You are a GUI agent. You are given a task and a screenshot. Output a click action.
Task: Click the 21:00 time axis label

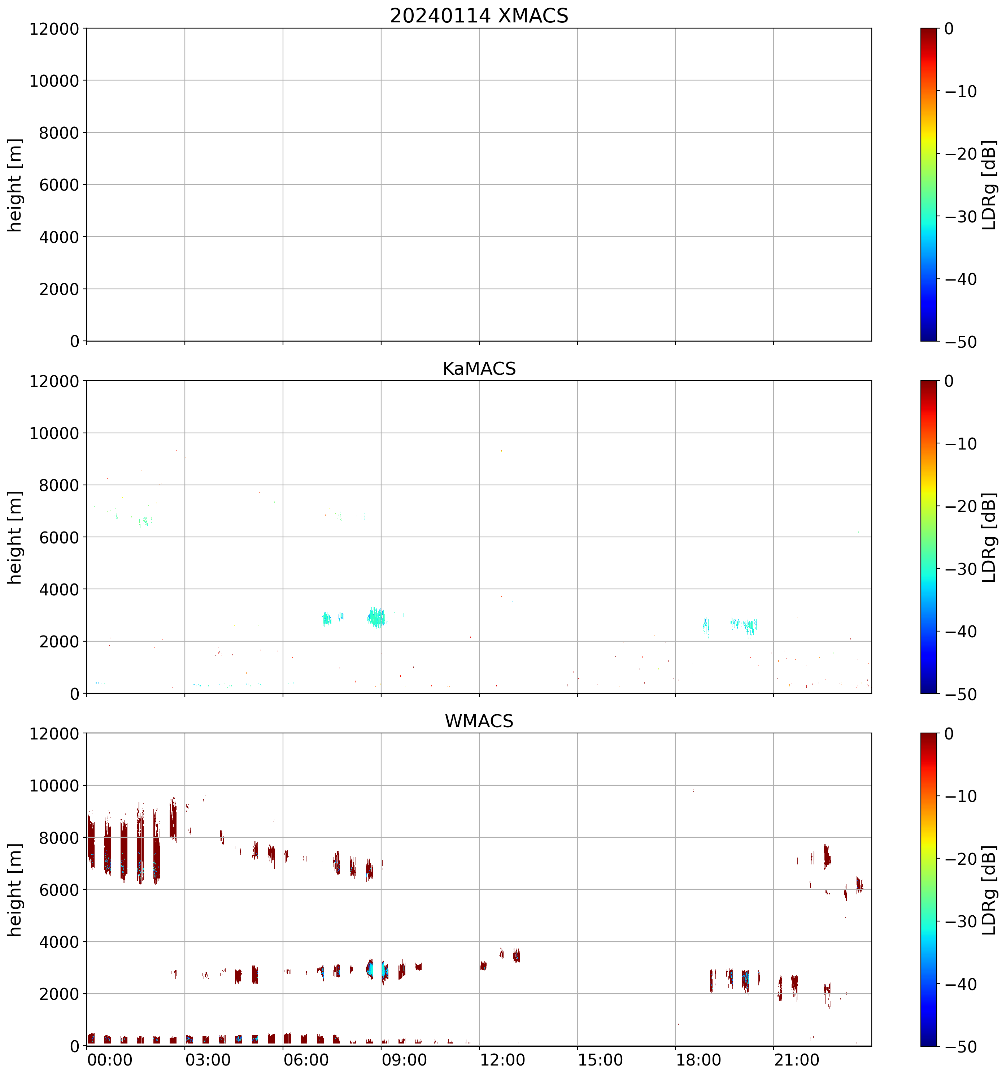(x=797, y=1060)
